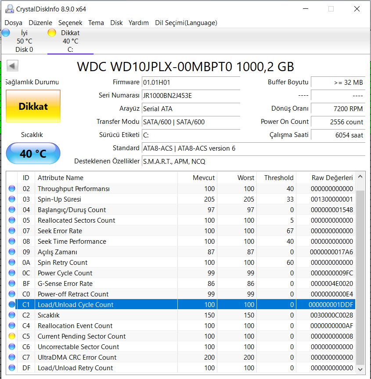Image resolution: width=371 pixels, height=379 pixels.
Task: Click the Çalışma Saati value 6054 saat
Action: tap(338, 135)
